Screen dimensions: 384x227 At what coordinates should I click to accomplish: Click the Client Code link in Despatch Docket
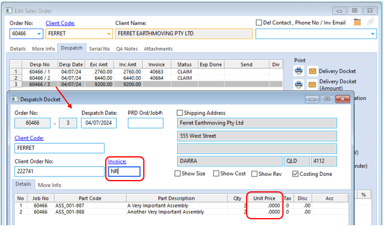pyautogui.click(x=29, y=138)
